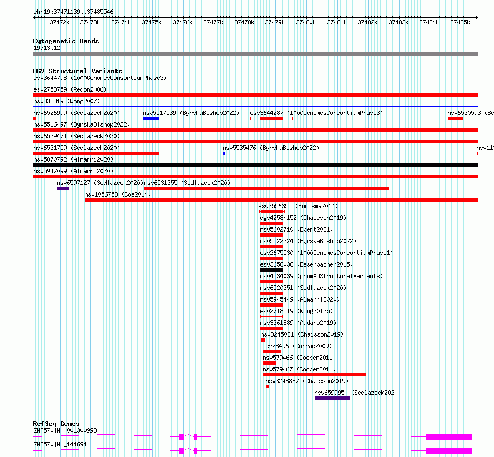494x457 pixels.
Task: Open nsv5516497 (ByrskaBishop2022) variant
Action: click(x=82, y=124)
